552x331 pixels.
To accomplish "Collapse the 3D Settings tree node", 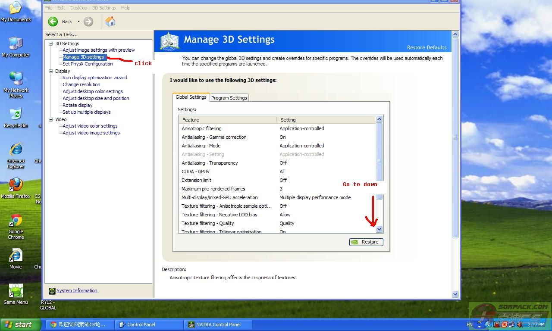I will pyautogui.click(x=51, y=44).
